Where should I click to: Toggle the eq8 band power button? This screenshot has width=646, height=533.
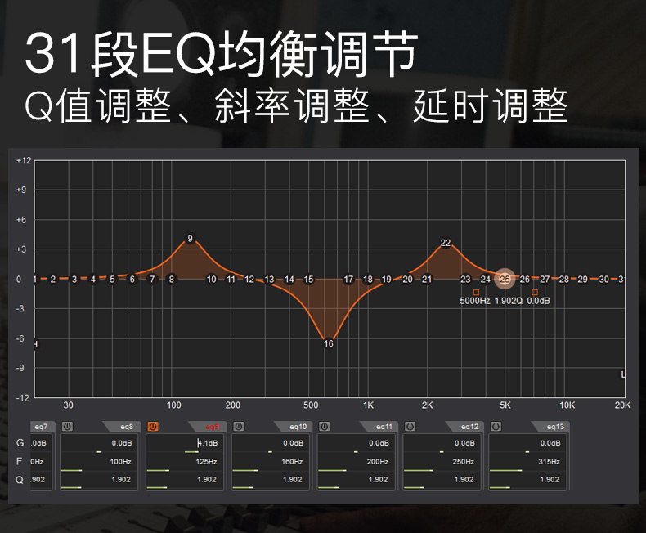coord(68,426)
